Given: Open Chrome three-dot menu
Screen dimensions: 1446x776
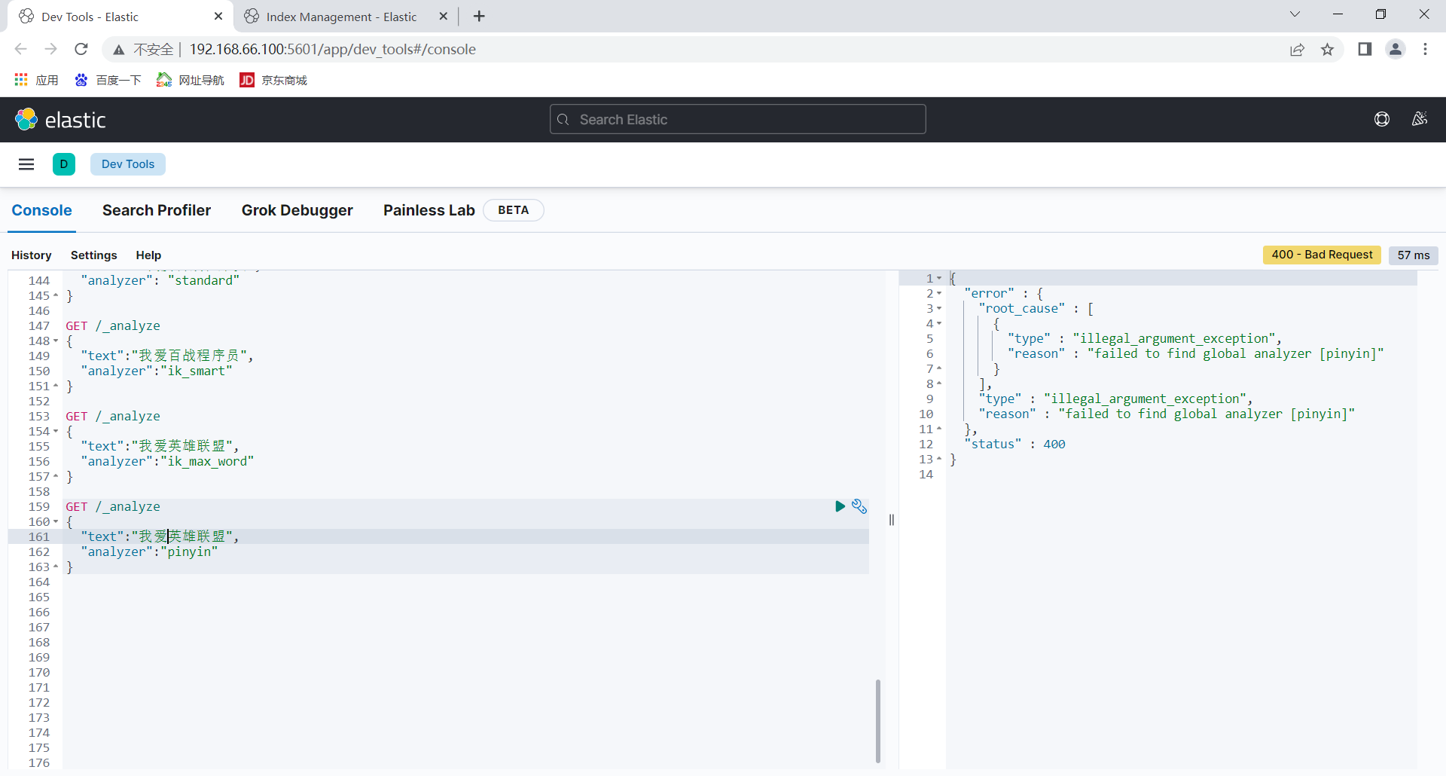Looking at the screenshot, I should click(x=1425, y=49).
